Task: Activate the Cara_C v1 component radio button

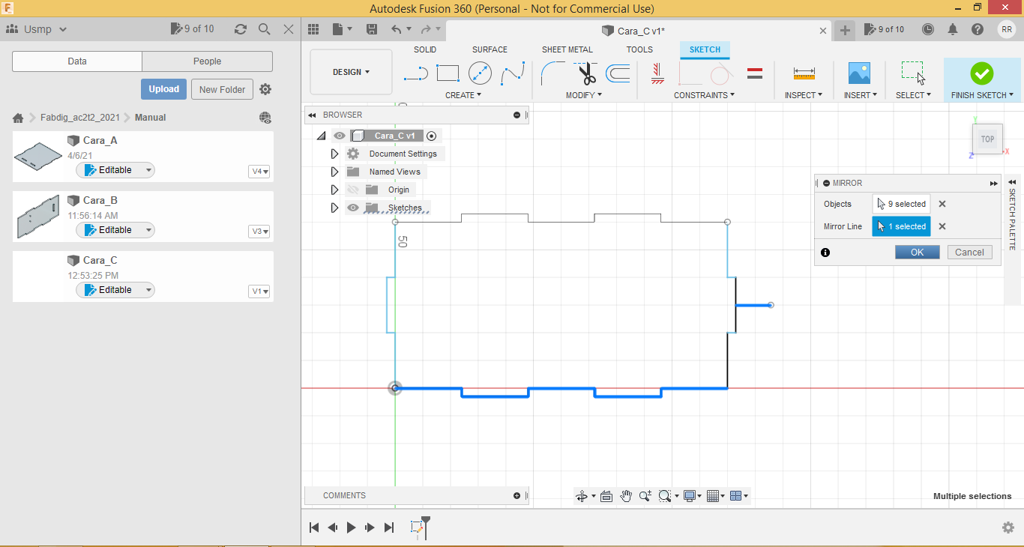Action: click(x=431, y=136)
